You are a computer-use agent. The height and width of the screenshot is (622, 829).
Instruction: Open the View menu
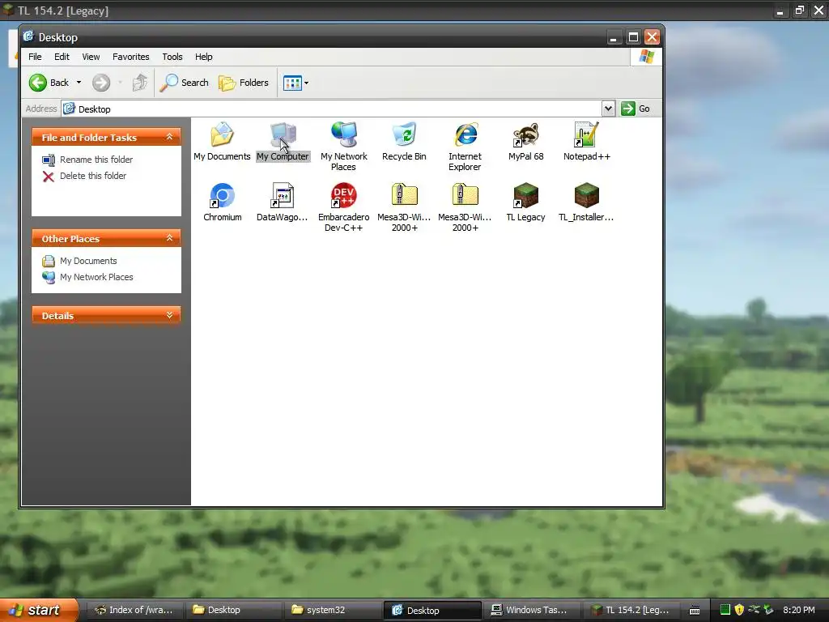click(x=91, y=57)
